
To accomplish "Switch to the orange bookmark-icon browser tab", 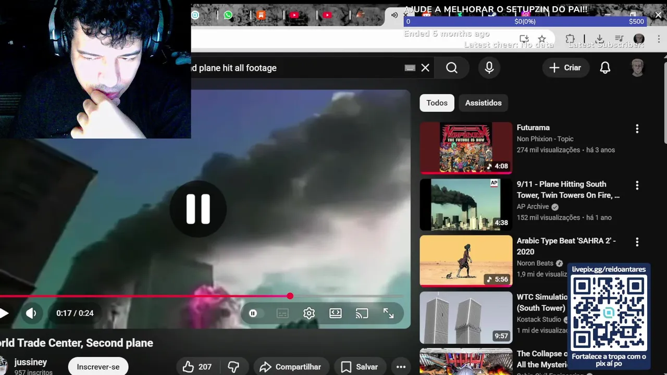I will click(x=261, y=15).
